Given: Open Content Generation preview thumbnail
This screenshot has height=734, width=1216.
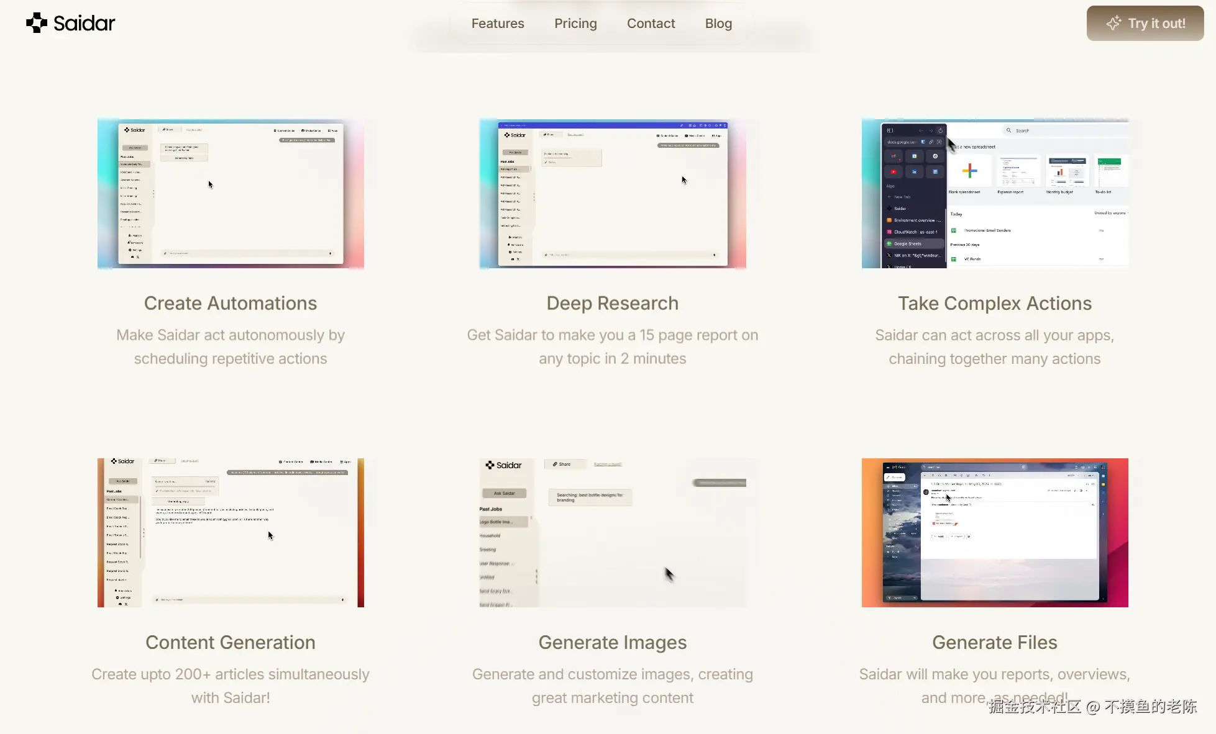Looking at the screenshot, I should [x=231, y=532].
